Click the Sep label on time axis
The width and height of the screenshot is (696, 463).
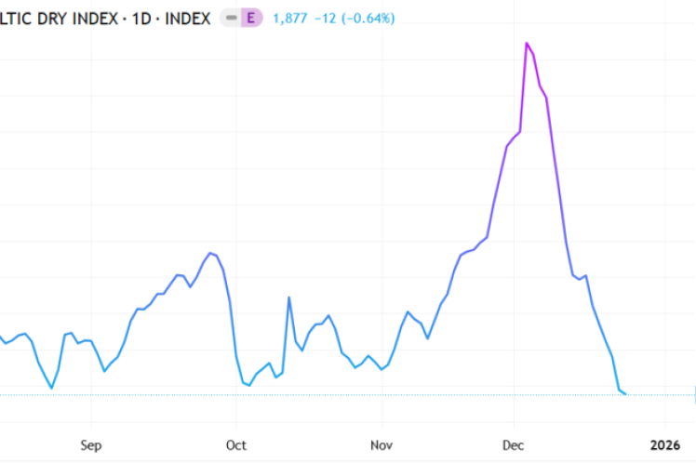click(90, 444)
